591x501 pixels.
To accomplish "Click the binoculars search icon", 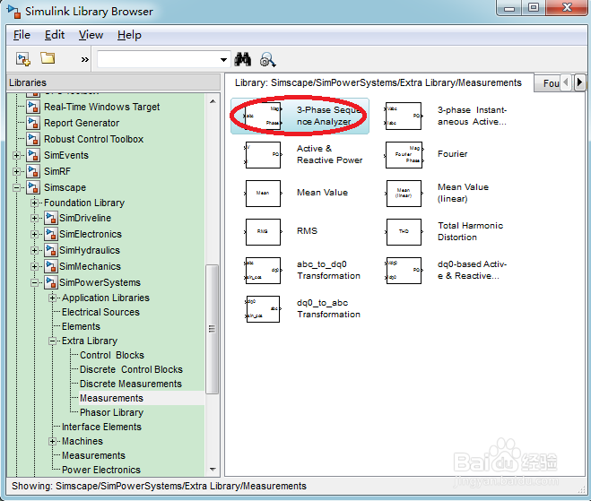I will click(x=242, y=59).
